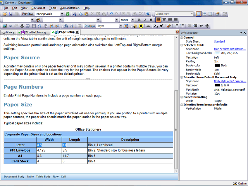Click the Table Body breadcrumb
Viewport: 248px width, 186px height.
[43, 177]
